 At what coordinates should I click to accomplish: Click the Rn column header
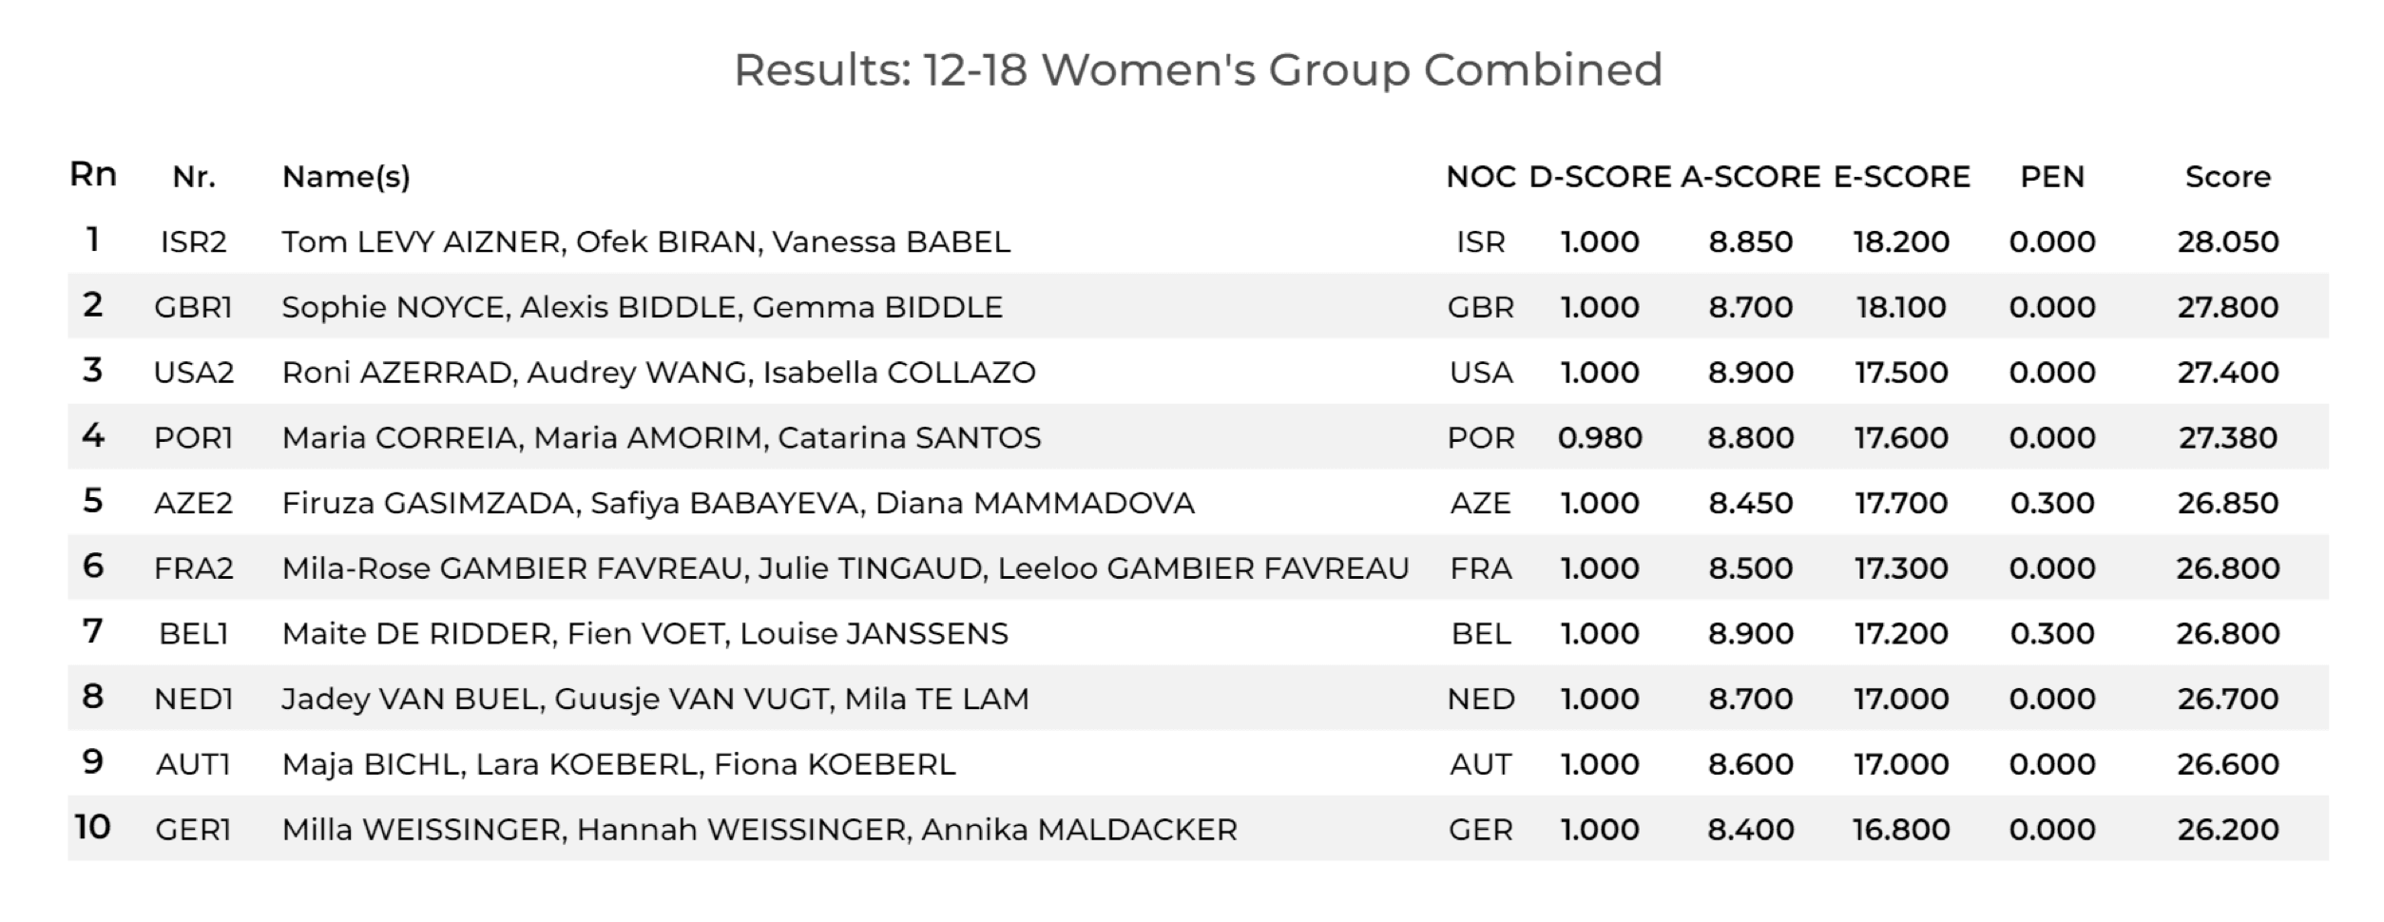click(x=93, y=176)
